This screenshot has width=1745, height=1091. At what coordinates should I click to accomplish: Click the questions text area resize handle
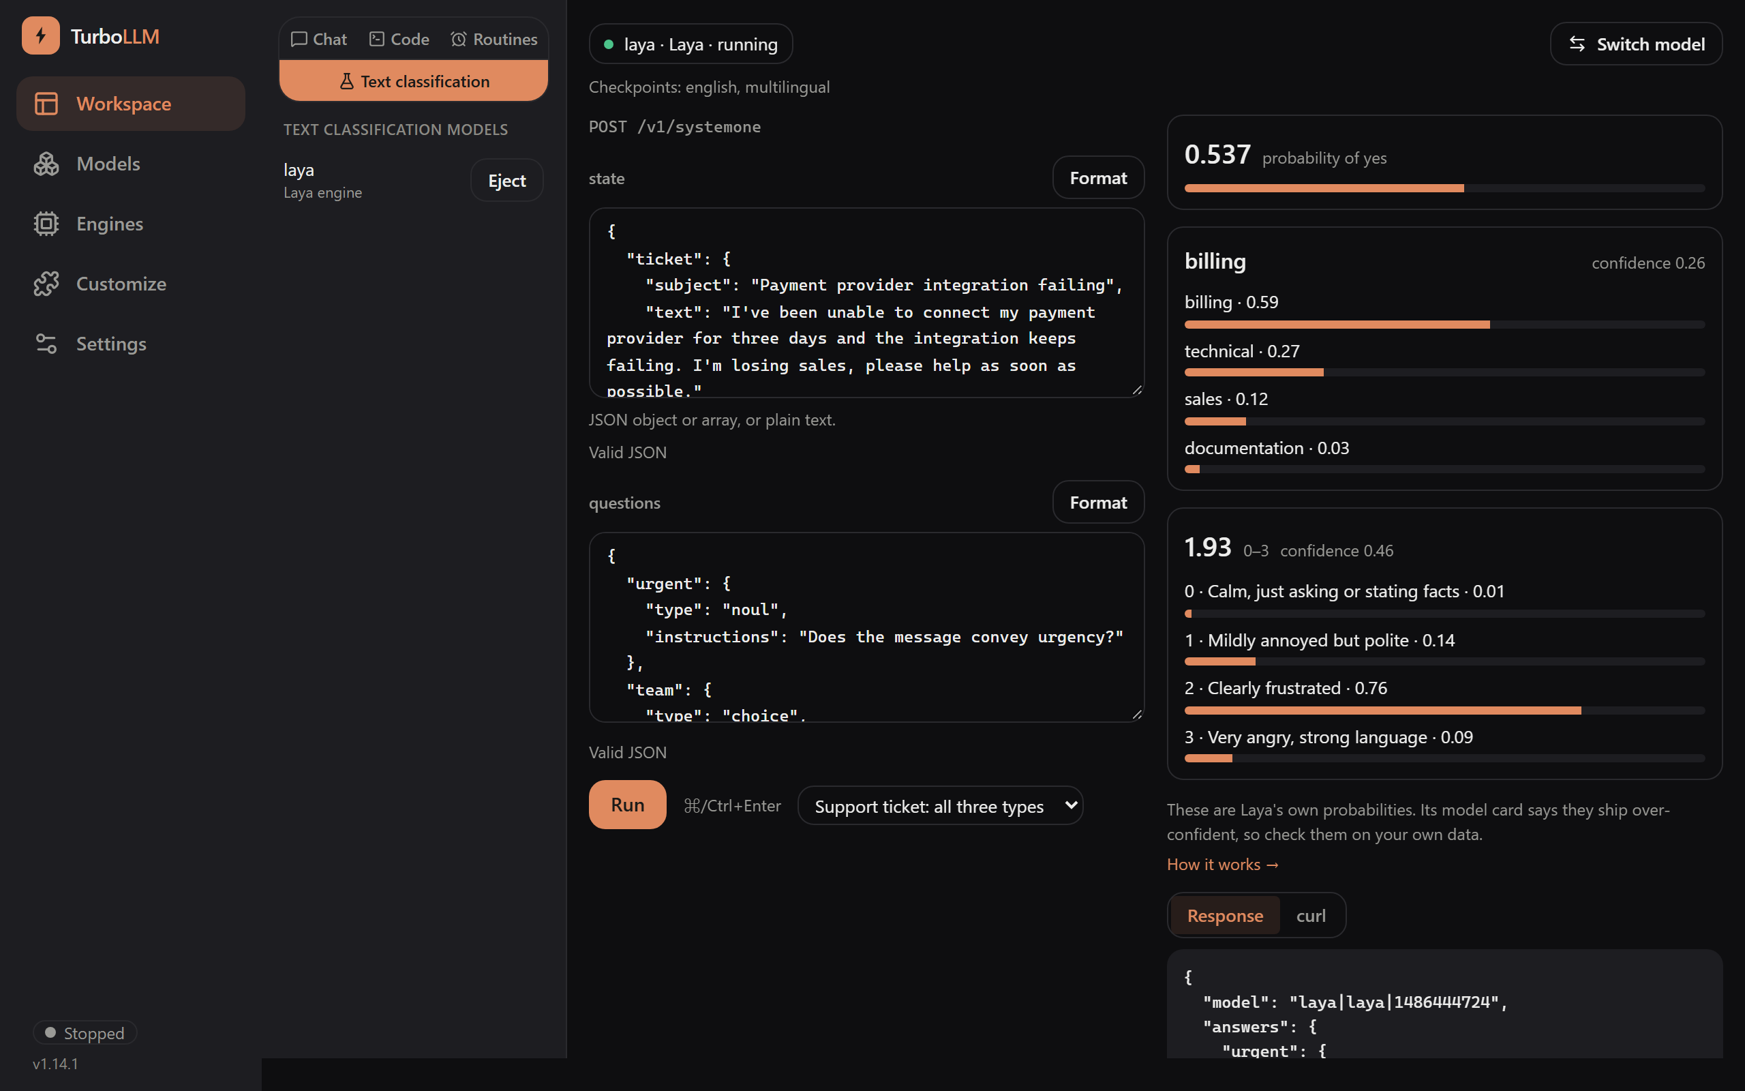1137,715
